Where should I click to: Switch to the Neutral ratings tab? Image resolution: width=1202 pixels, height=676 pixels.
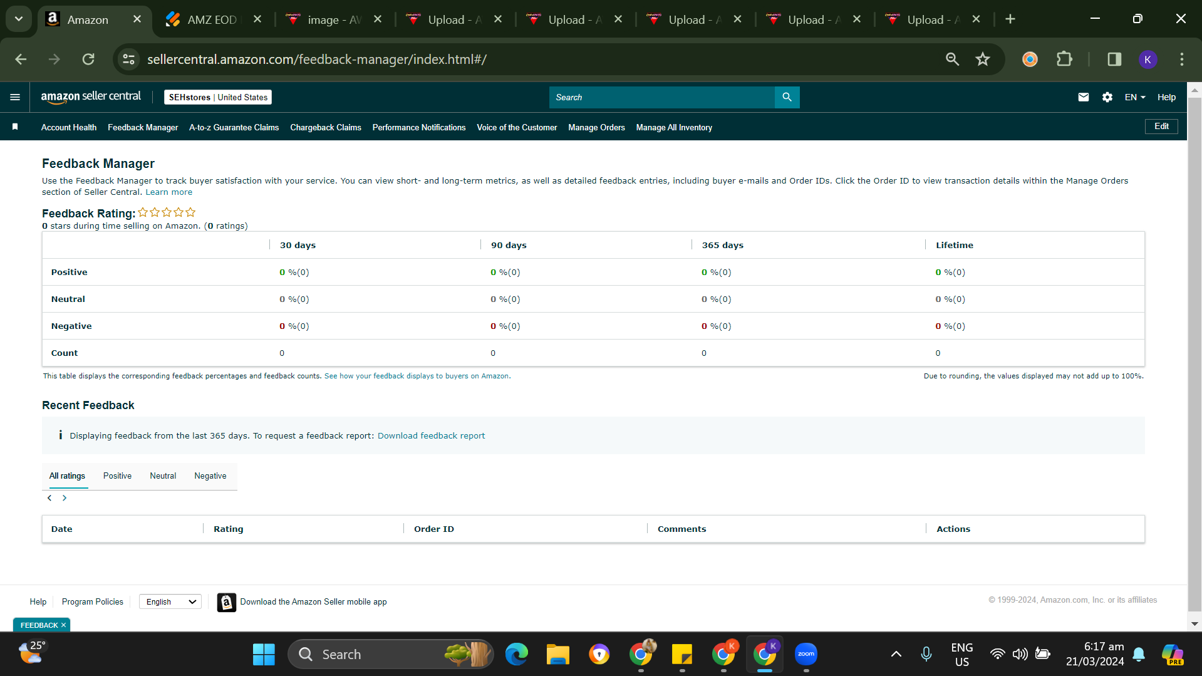[x=163, y=476]
